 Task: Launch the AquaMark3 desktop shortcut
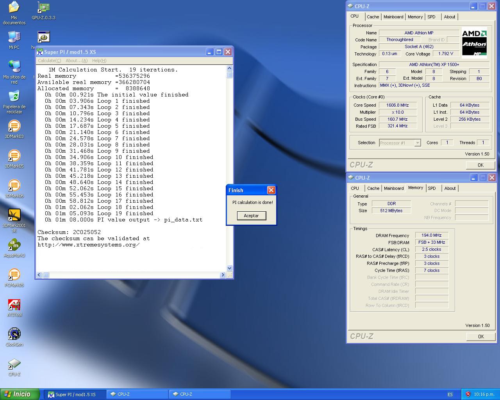14,248
